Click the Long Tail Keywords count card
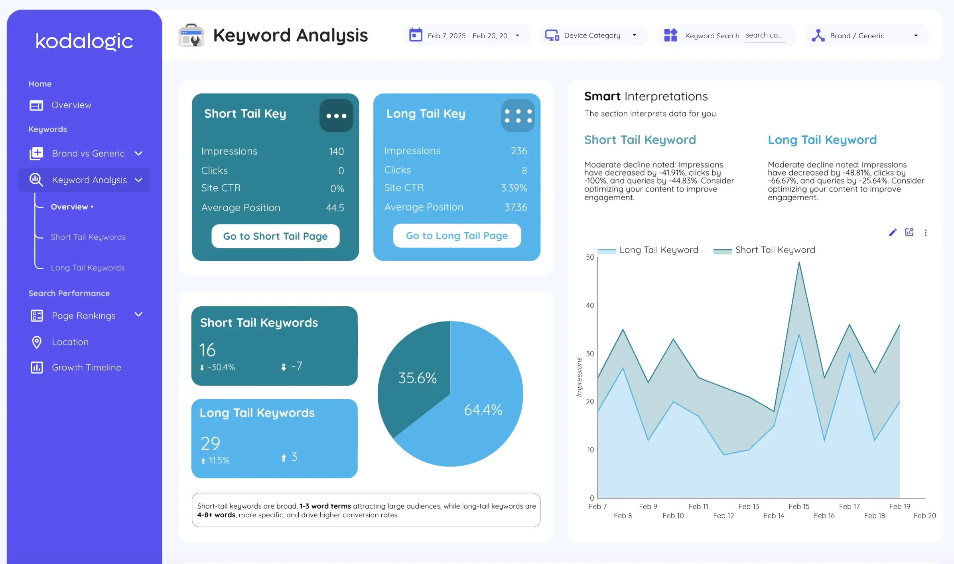 click(274, 438)
